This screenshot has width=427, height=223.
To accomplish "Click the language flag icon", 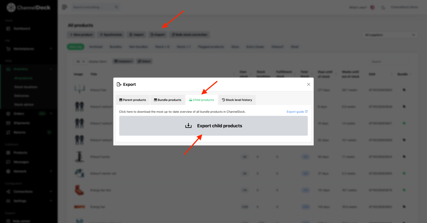I will [372, 7].
